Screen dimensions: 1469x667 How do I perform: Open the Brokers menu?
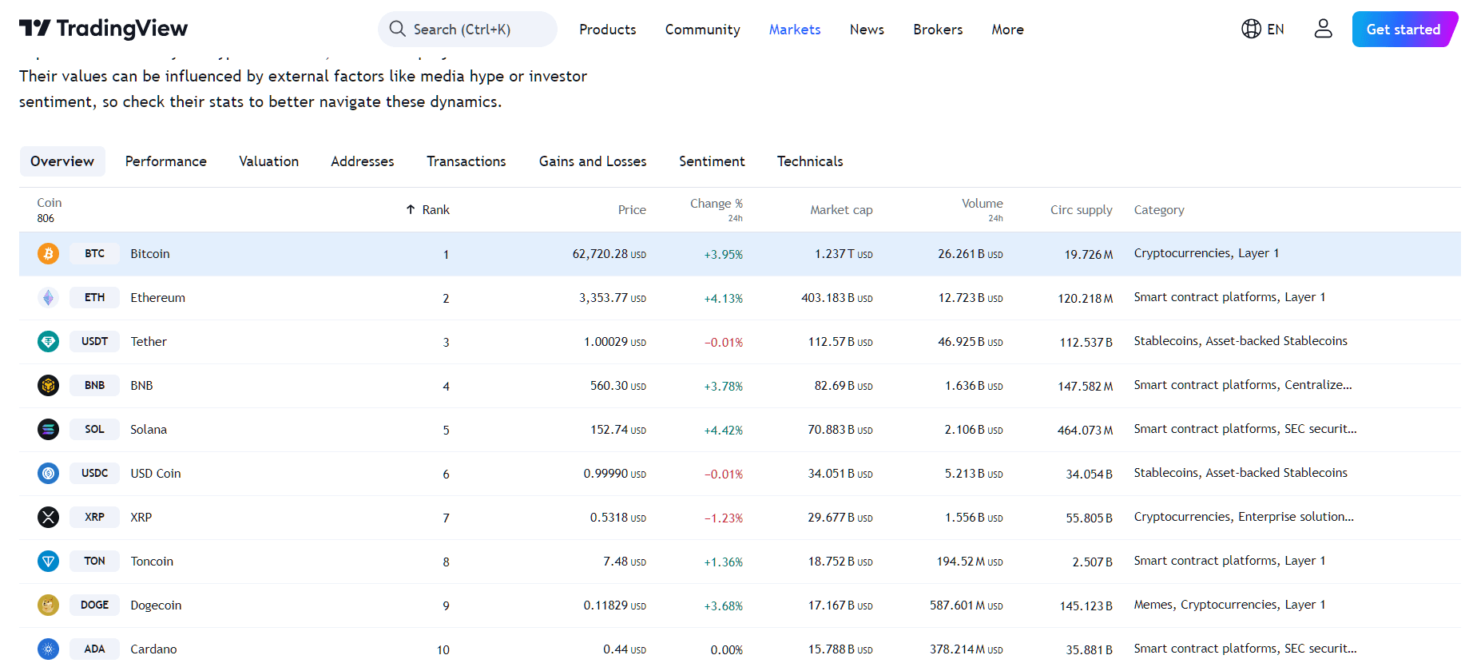(x=938, y=30)
